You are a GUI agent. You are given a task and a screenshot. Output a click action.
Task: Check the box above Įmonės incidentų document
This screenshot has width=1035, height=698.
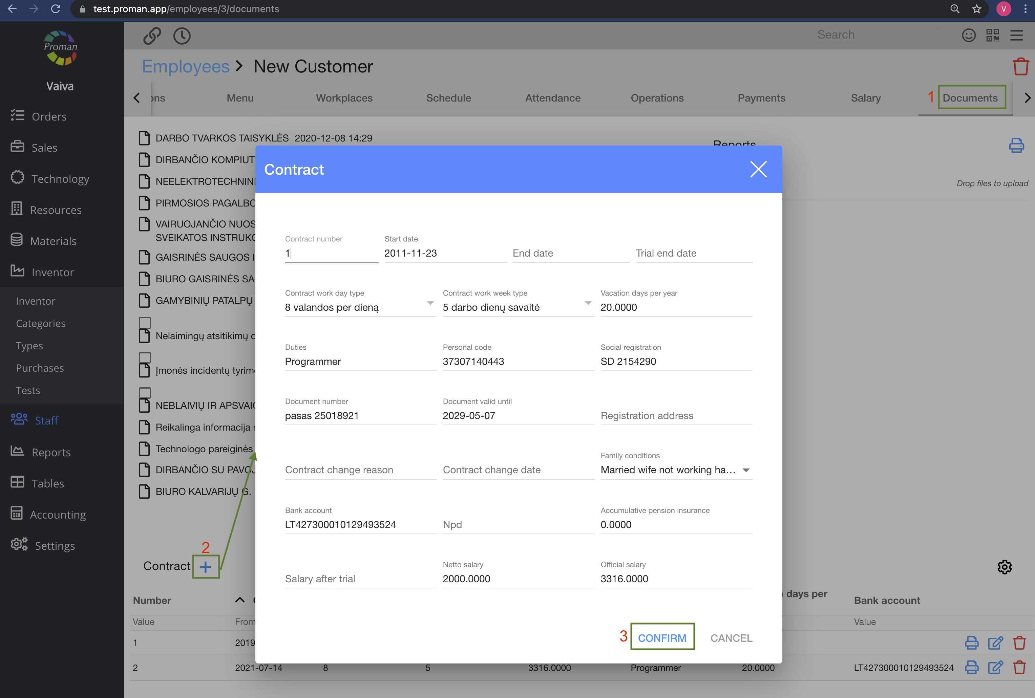point(145,357)
